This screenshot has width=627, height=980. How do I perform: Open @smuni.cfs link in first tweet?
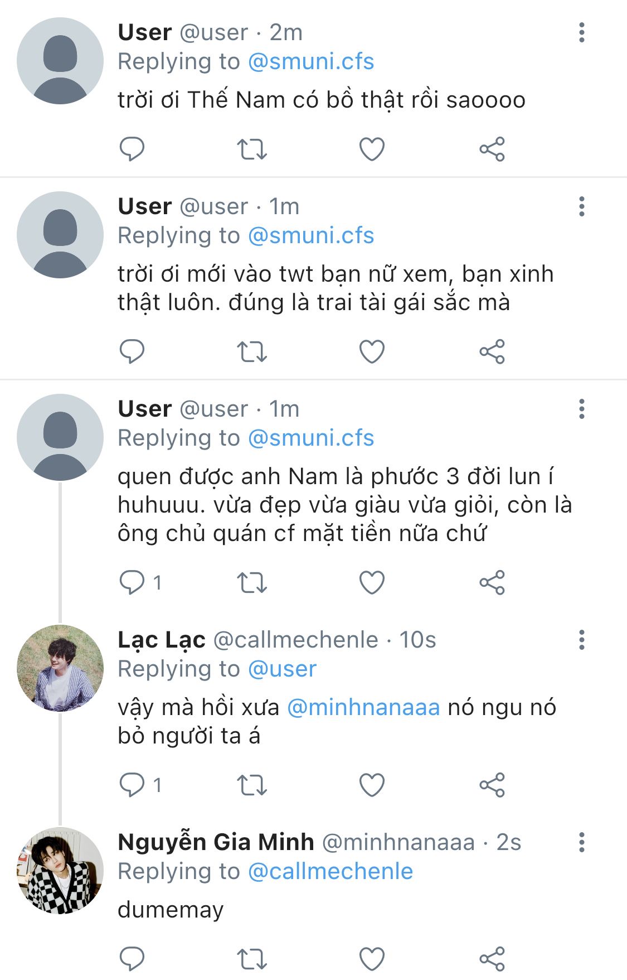310,61
